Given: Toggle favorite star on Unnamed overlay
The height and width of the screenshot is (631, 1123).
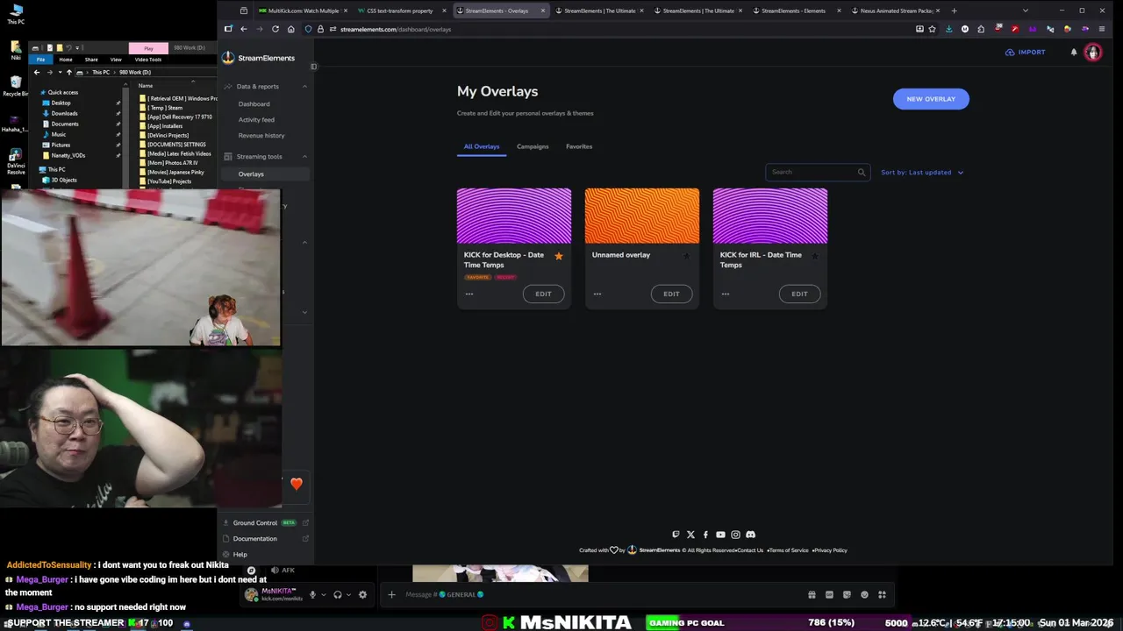Looking at the screenshot, I should (686, 256).
